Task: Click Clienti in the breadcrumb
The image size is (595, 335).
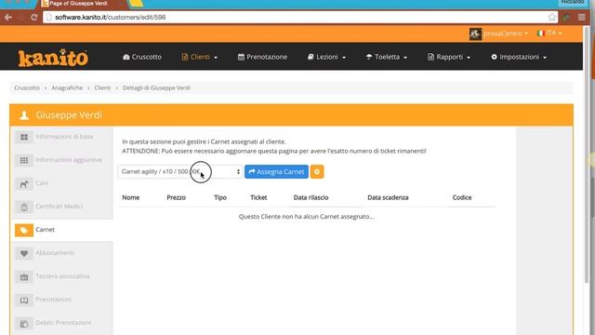Action: 102,87
